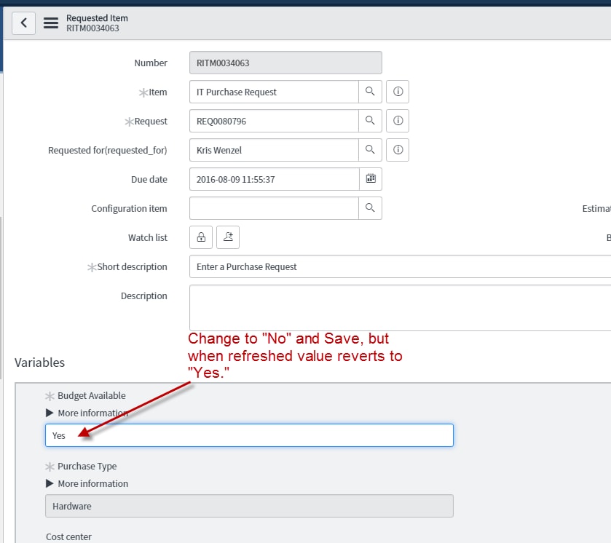Viewport: 611px width, 543px height.
Task: Click lookup magnifier for Requested for field
Action: click(370, 150)
